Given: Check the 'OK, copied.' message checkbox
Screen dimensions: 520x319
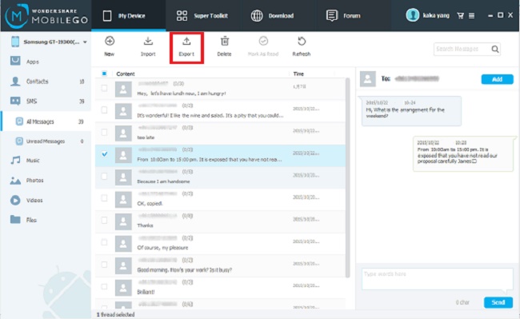Looking at the screenshot, I should pyautogui.click(x=104, y=198).
